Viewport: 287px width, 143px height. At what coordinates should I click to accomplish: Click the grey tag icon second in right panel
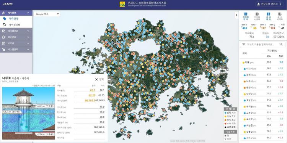(257, 14)
